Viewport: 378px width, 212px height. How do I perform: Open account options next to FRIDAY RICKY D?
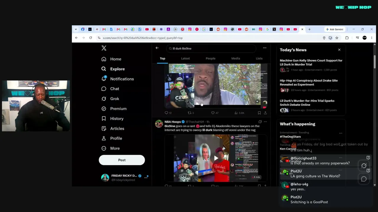146,177
